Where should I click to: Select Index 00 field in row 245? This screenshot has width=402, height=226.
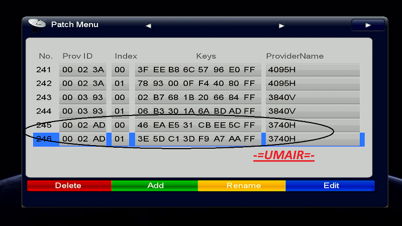pos(120,125)
